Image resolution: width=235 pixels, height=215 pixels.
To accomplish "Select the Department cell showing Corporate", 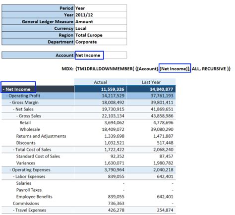I will pos(101,42).
